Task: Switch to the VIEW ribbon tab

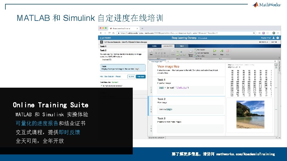Action: [181, 46]
